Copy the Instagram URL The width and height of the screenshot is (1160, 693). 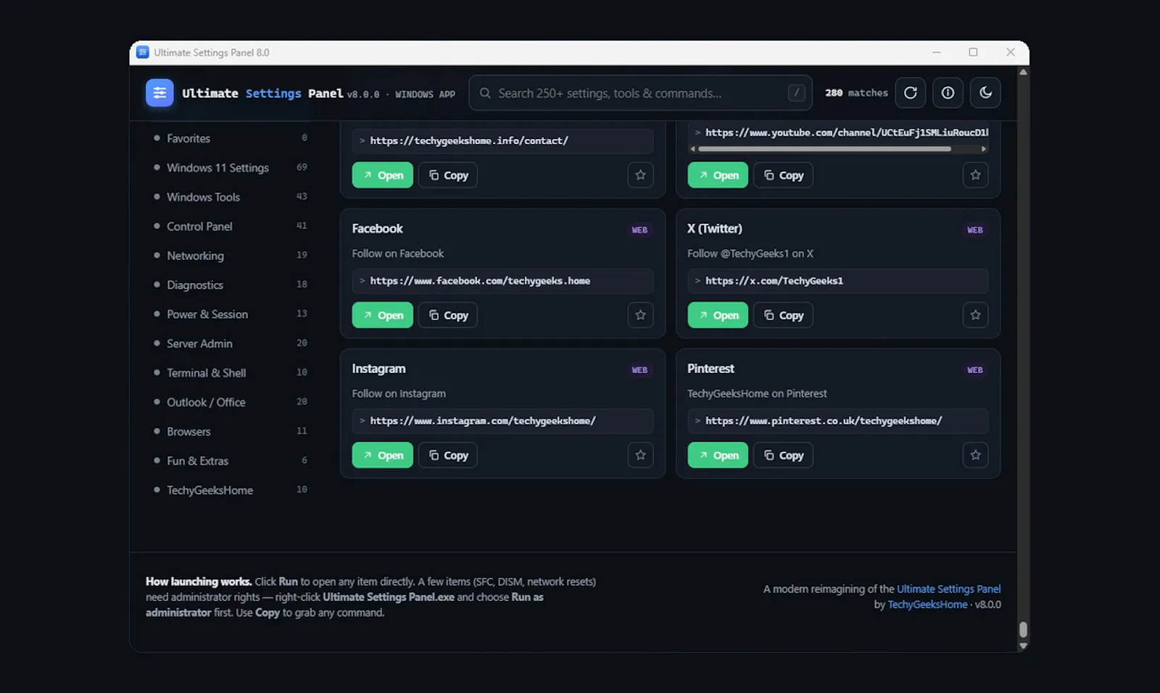(x=448, y=455)
